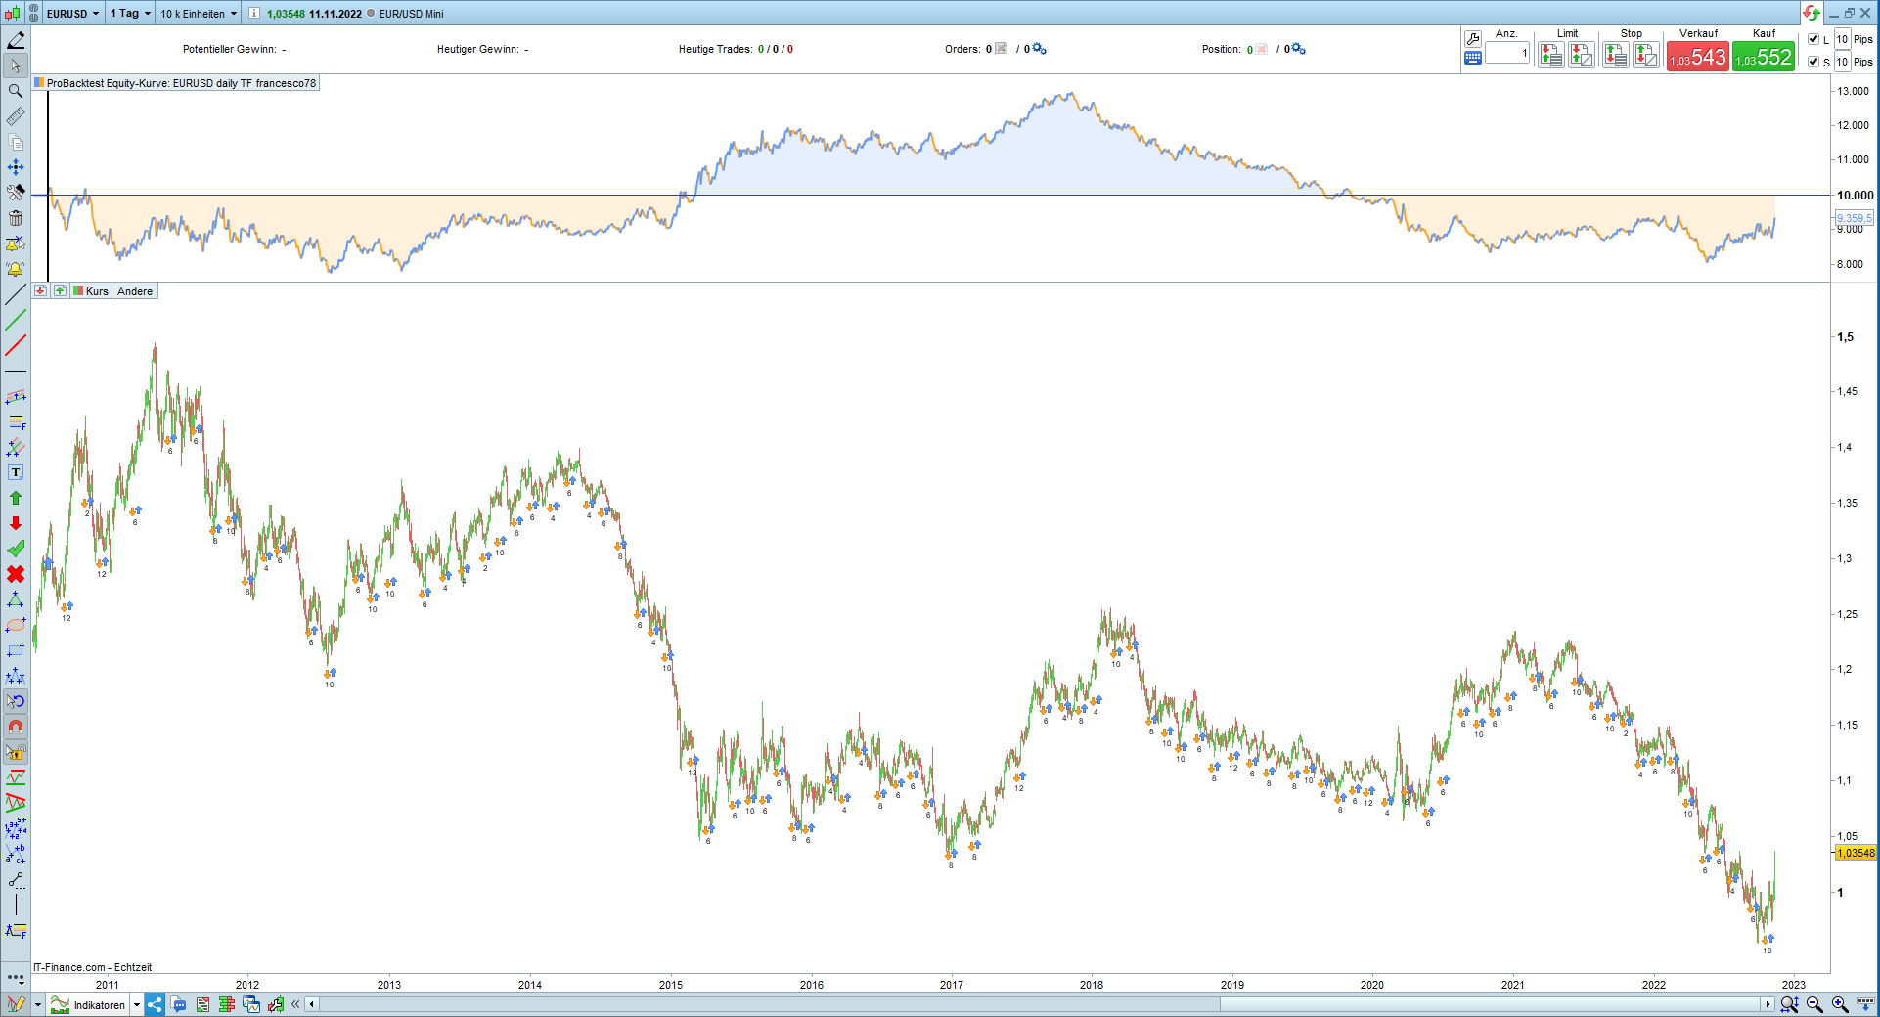
Task: Select the text annotation T tool
Action: coord(16,472)
